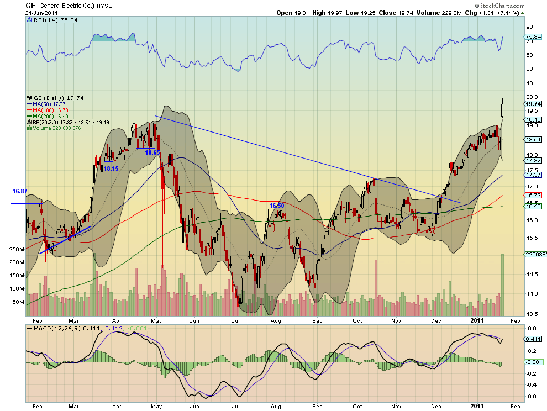
Task: Click the MA(200) 16.40 legend text
Action: [50, 117]
